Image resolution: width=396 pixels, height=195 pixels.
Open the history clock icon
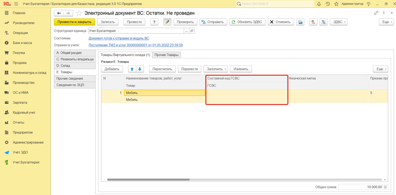(x=327, y=4)
